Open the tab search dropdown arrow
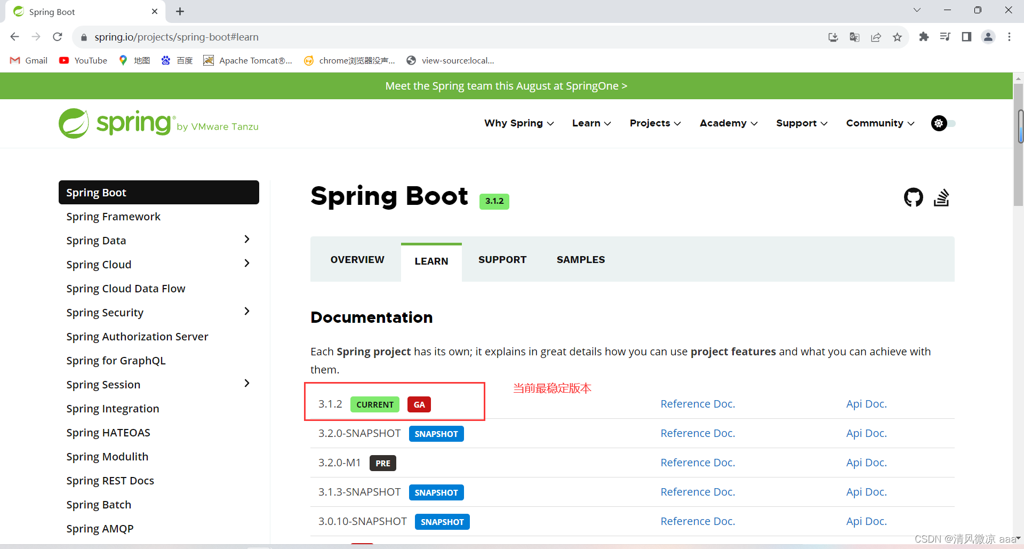The image size is (1024, 549). pyautogui.click(x=917, y=10)
